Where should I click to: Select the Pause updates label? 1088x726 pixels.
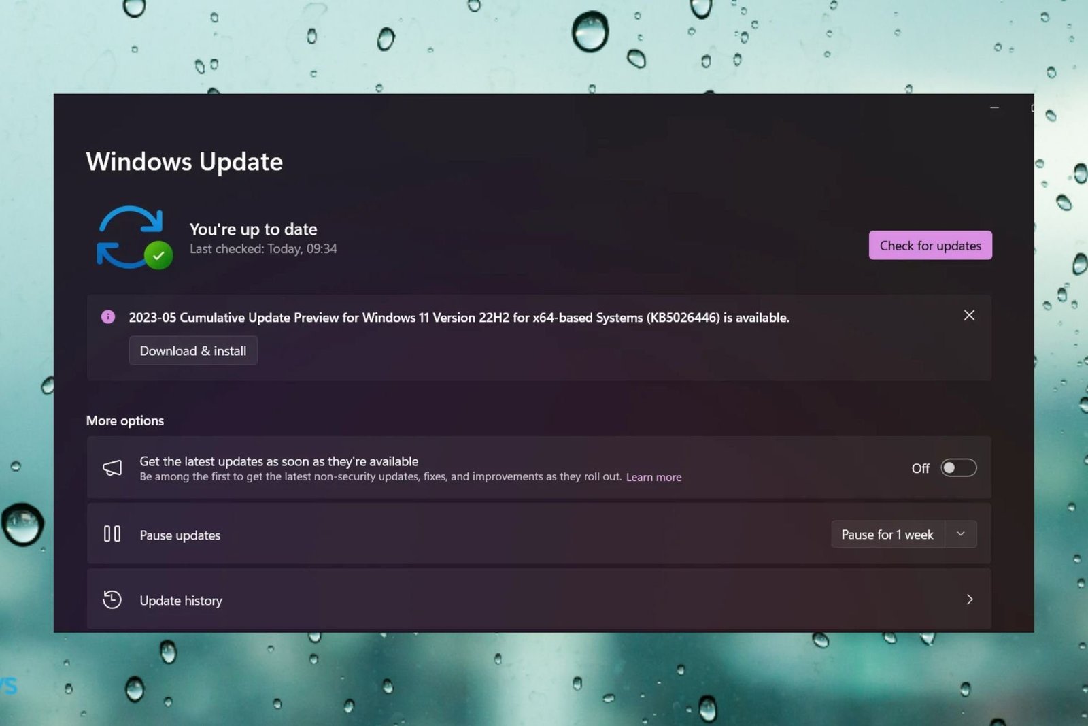point(180,535)
